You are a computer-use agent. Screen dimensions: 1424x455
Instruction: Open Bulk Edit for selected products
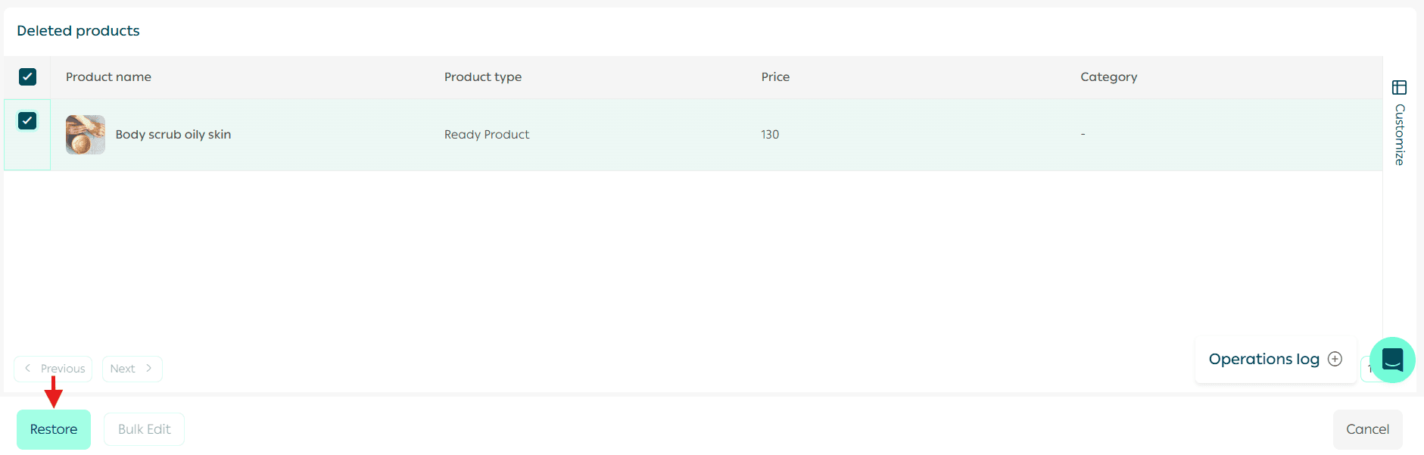tap(144, 429)
